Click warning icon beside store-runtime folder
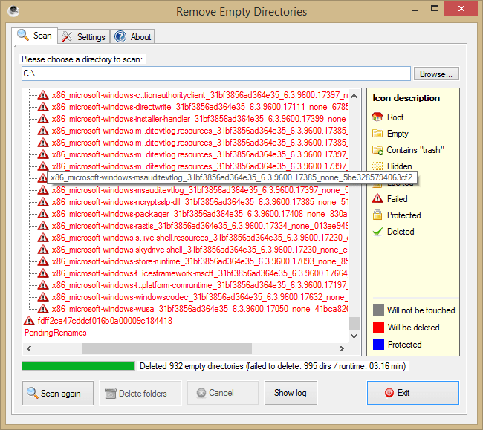Viewport: 483px width, 430px height. (43, 261)
